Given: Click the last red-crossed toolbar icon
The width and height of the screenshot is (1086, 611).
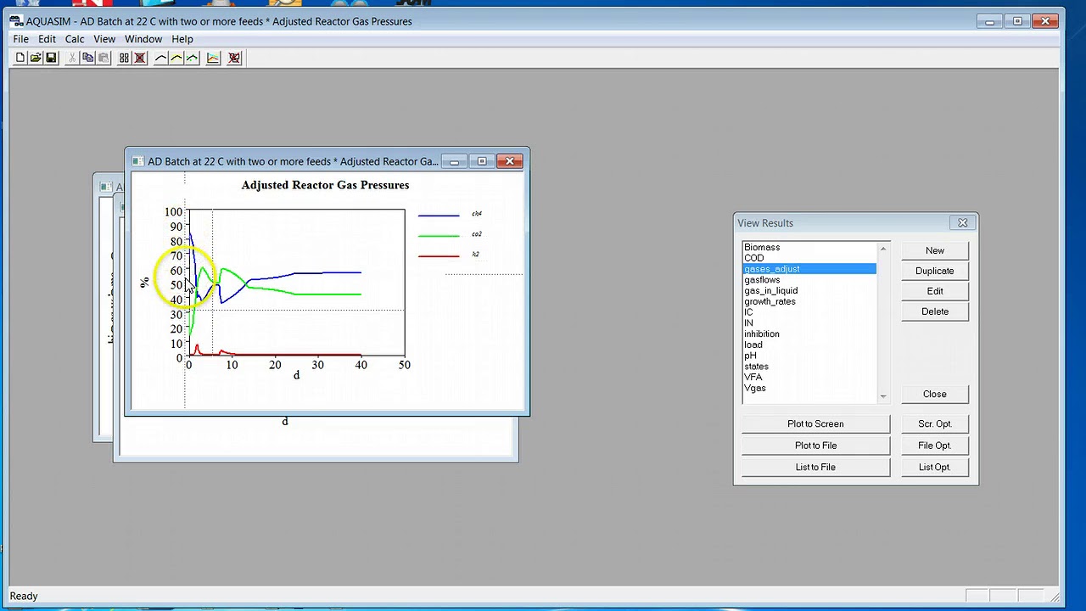Looking at the screenshot, I should click(x=234, y=58).
